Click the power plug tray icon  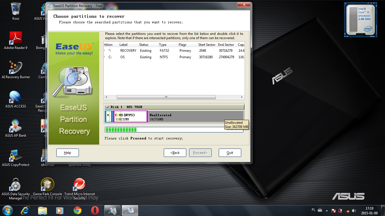(340, 211)
